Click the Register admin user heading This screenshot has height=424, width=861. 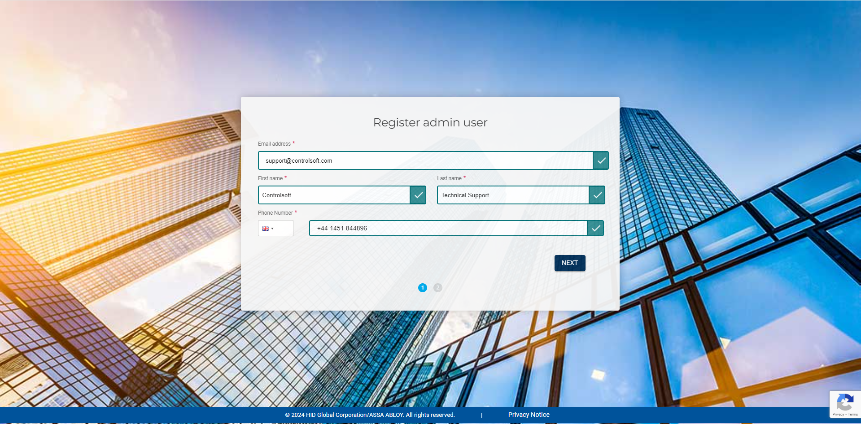pyautogui.click(x=430, y=122)
